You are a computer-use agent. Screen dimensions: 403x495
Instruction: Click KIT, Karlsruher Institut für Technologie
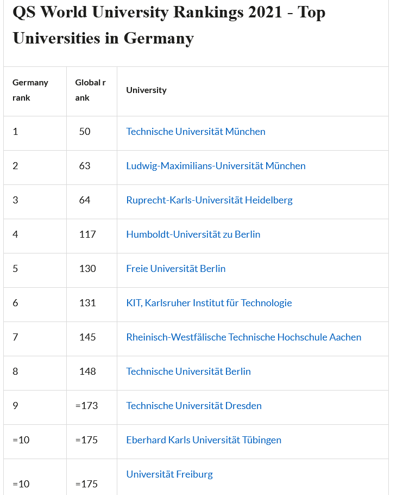(x=209, y=303)
